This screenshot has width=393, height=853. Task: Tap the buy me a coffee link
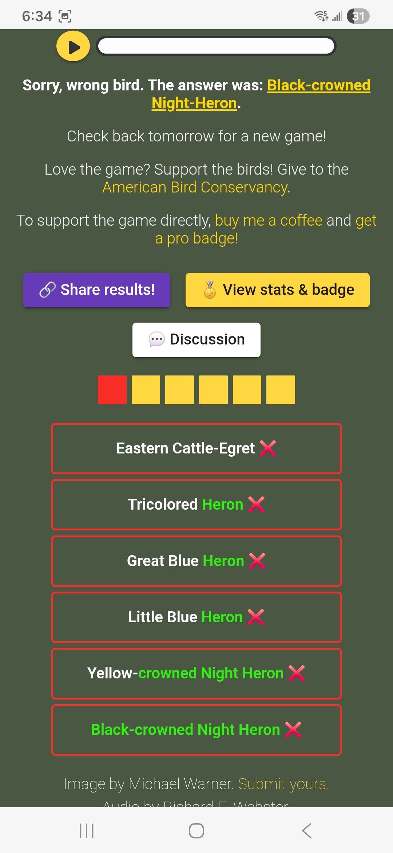[269, 221]
